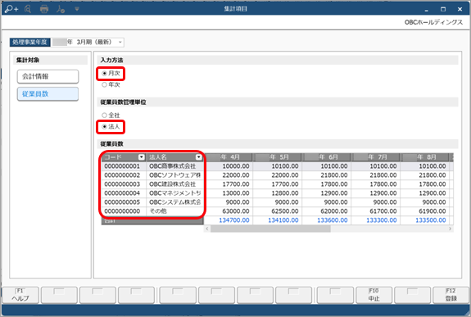The width and height of the screenshot is (471, 317).
Task: Select the 会計情報 tab
Action: [x=48, y=77]
